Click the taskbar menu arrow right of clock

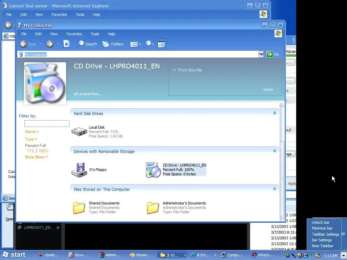point(344,255)
